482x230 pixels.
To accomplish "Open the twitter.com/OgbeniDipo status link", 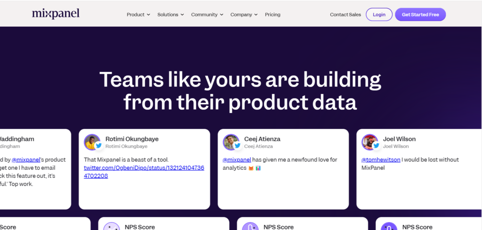I will click(x=144, y=168).
